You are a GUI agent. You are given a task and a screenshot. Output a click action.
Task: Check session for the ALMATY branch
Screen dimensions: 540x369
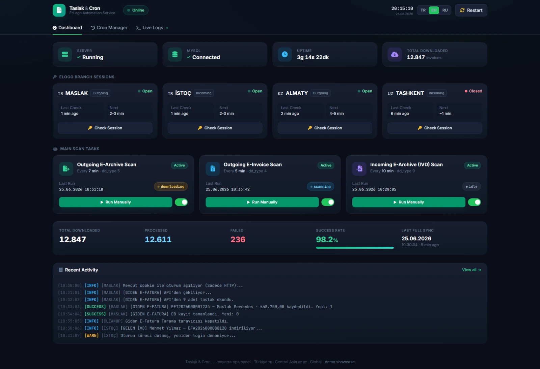[x=325, y=128]
